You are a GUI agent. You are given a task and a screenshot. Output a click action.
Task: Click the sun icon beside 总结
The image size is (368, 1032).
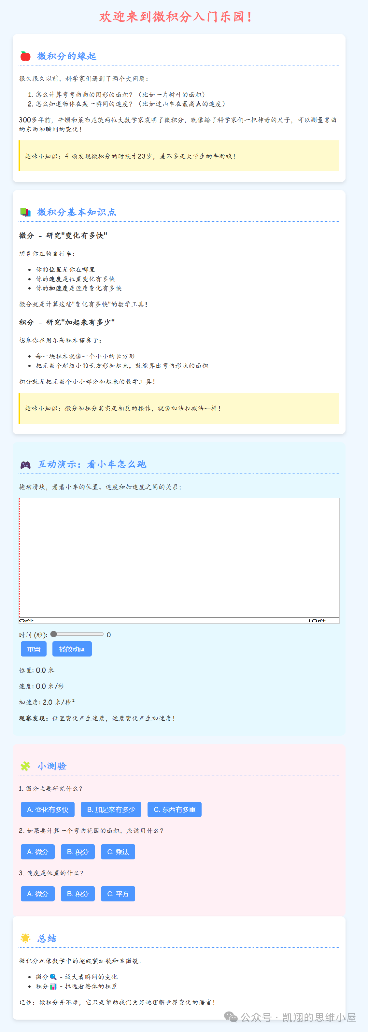[x=25, y=938]
